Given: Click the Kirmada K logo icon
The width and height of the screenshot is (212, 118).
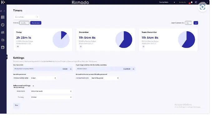Looking at the screenshot, I should click(3, 2).
